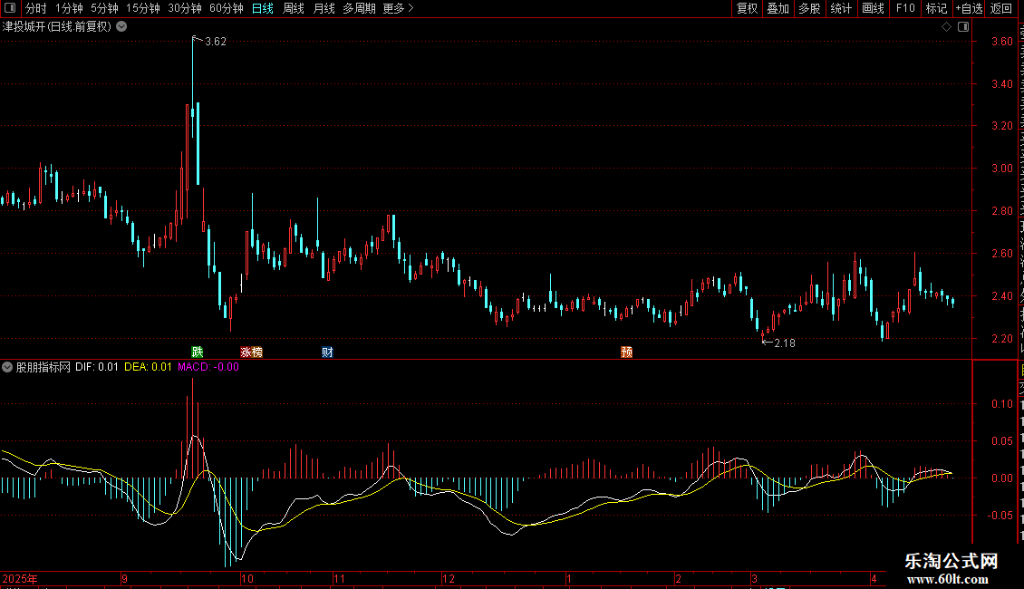Click the red 涨榜 event marker
Image resolution: width=1024 pixels, height=589 pixels.
coord(251,352)
